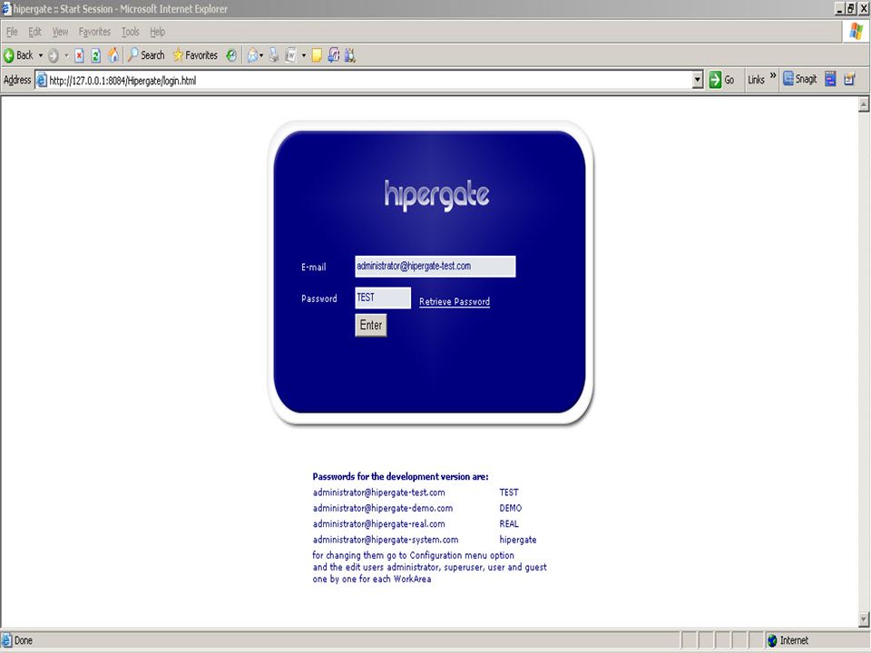The height and width of the screenshot is (653, 871).
Task: Click the Snagit toolbar button
Action: (800, 79)
